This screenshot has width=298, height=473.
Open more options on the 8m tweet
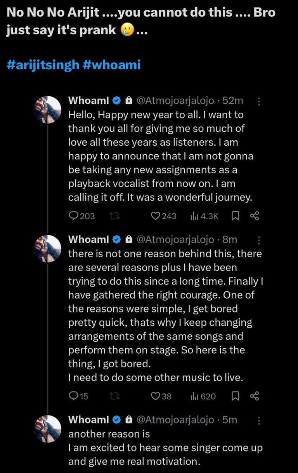point(259,241)
